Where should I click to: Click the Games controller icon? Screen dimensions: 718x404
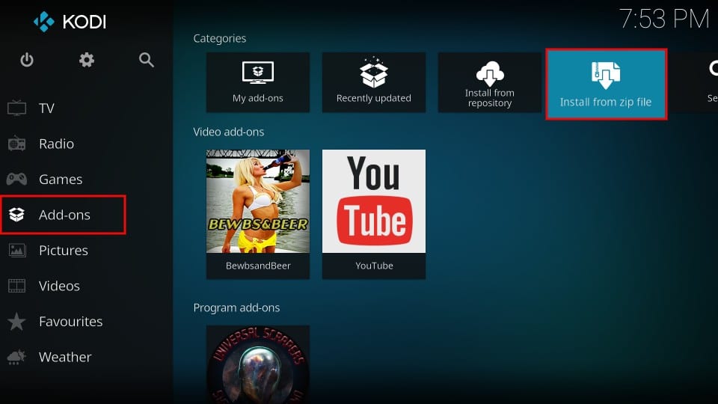tap(17, 179)
